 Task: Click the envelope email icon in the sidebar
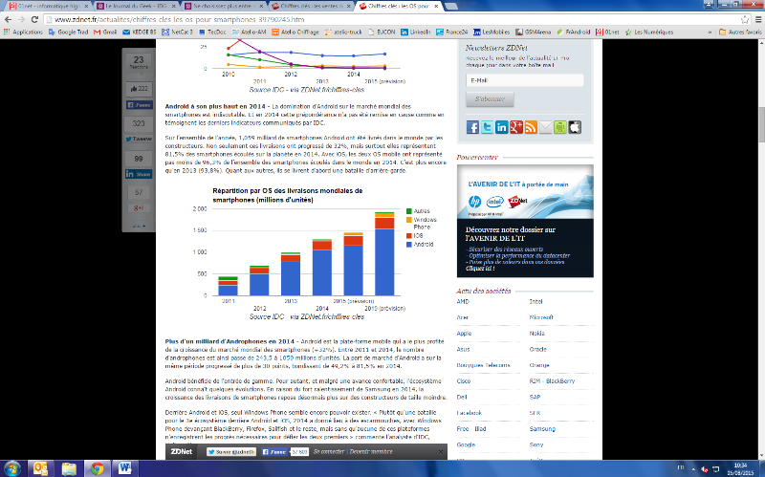tap(545, 127)
